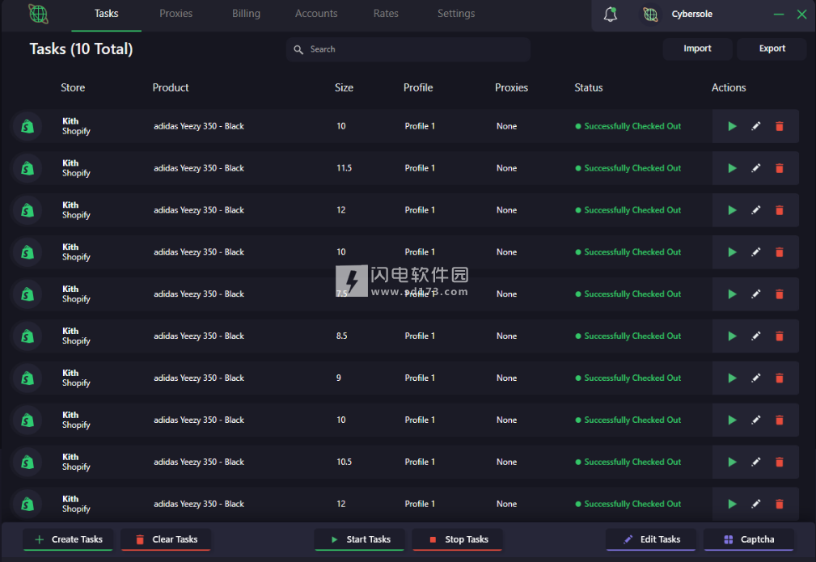The image size is (816, 562).
Task: Run the size 9 task using play icon
Action: (732, 378)
